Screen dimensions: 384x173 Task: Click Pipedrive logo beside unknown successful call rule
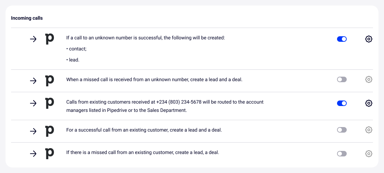tap(50, 39)
